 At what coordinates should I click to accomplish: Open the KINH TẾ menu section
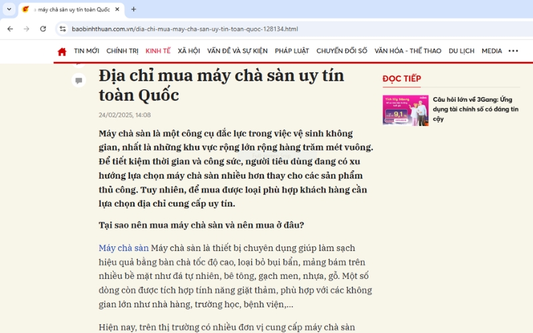point(158,51)
